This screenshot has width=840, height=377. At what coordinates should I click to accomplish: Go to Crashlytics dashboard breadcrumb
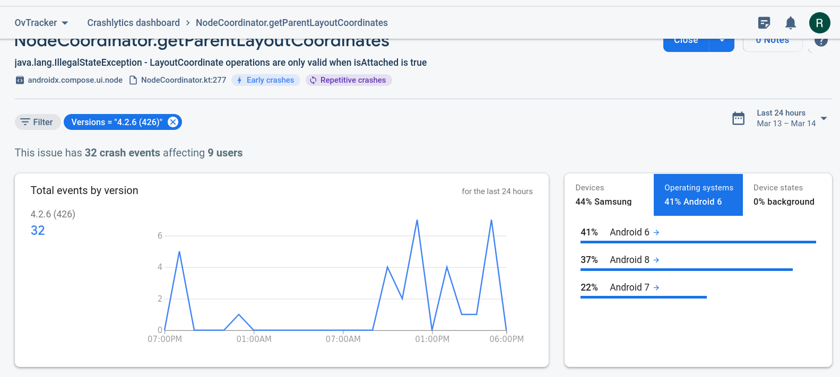point(133,23)
